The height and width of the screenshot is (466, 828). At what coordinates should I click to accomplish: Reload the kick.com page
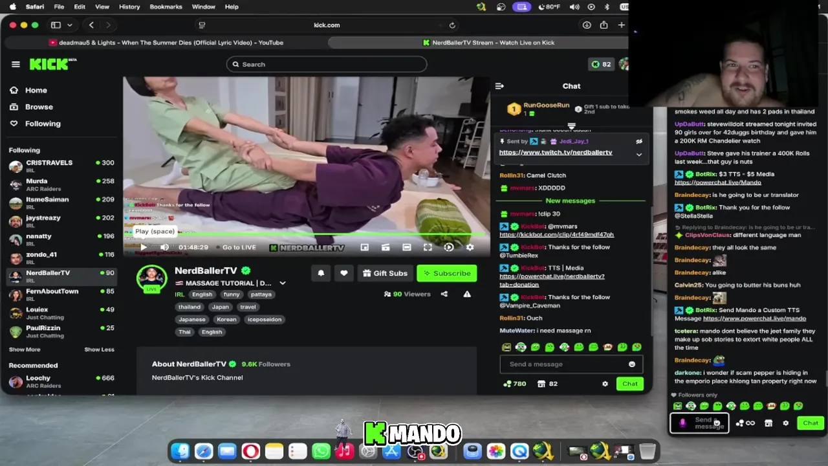452,25
